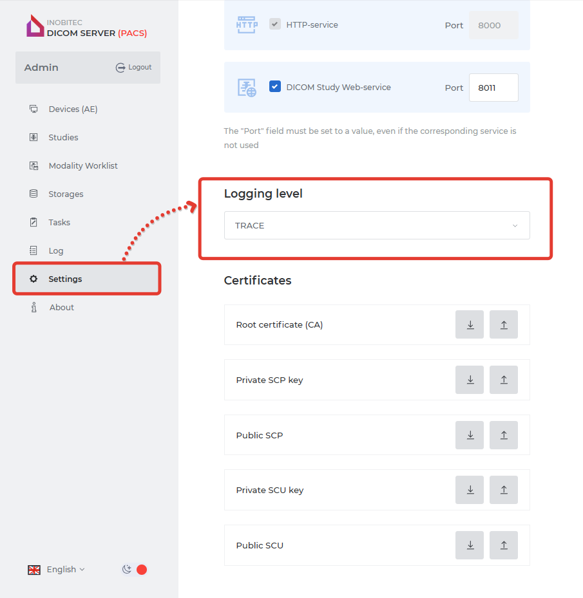Viewport: 583px width, 598px height.
Task: Download the Root certificate (CA)
Action: pyautogui.click(x=470, y=325)
